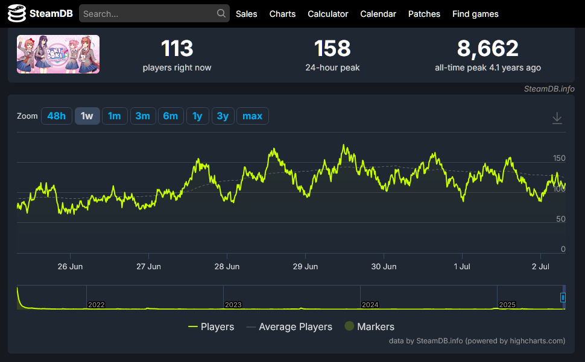
Task: Click the 29 Jun axis label
Action: 305,266
